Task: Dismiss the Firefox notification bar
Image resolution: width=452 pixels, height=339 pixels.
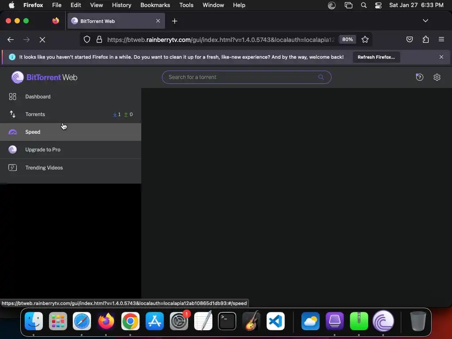Action: point(441,57)
